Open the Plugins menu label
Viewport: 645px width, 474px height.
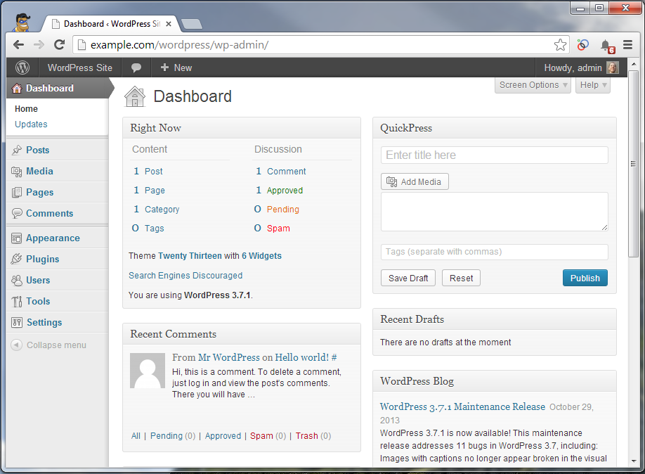click(43, 259)
